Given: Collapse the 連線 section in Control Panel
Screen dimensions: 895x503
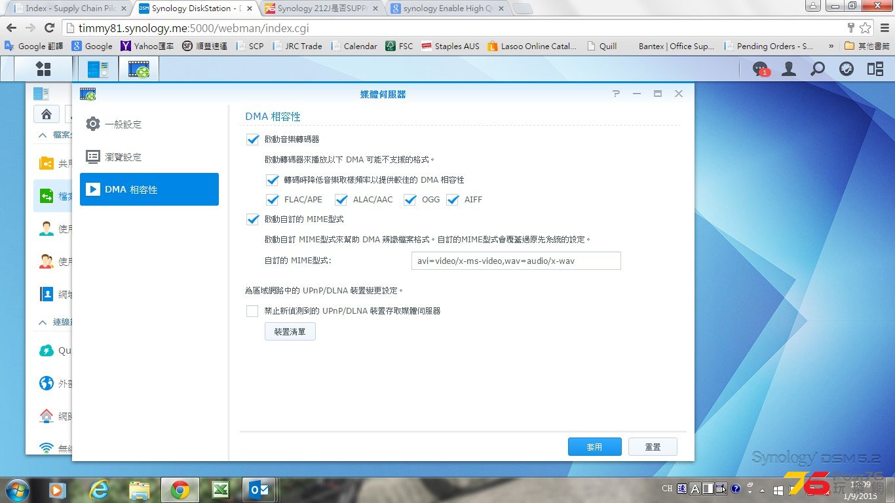Looking at the screenshot, I should point(43,322).
